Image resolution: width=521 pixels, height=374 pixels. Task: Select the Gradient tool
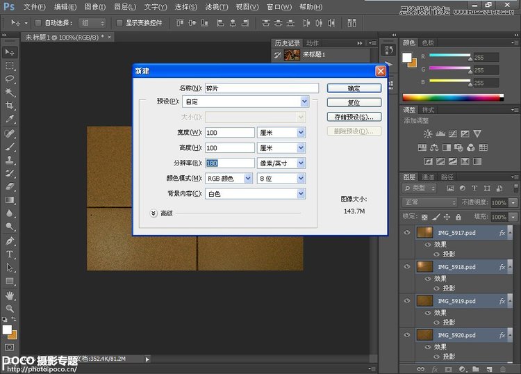point(10,200)
